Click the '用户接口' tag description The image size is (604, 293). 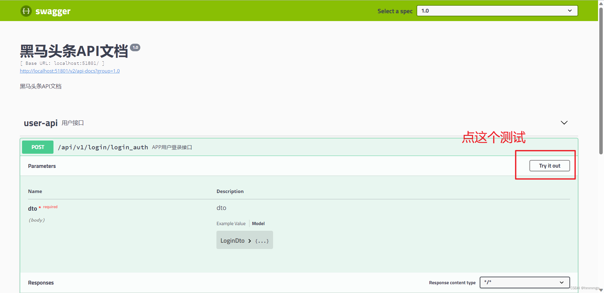(73, 123)
